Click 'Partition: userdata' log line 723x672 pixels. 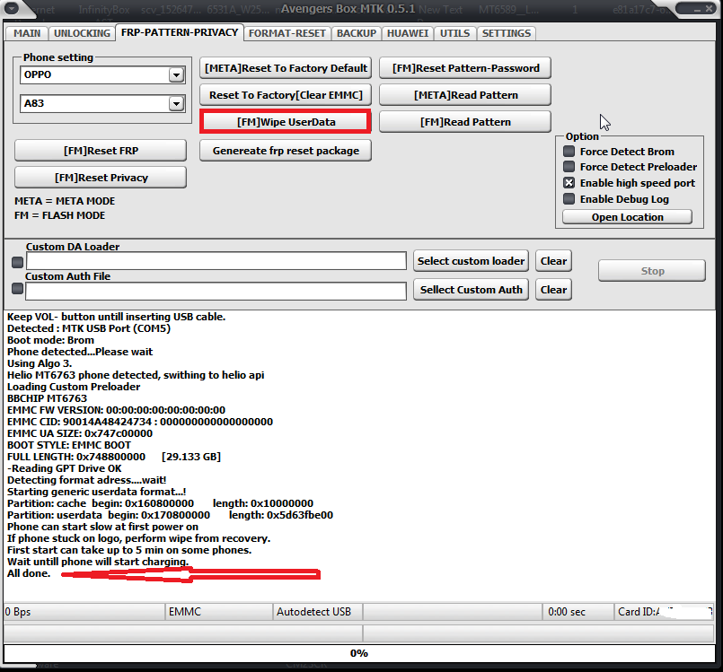click(x=170, y=515)
